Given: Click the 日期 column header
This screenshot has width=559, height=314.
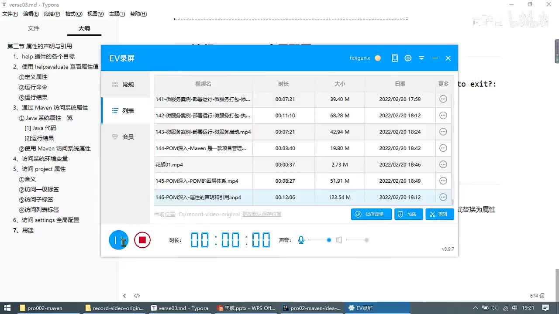Looking at the screenshot, I should click(400, 84).
